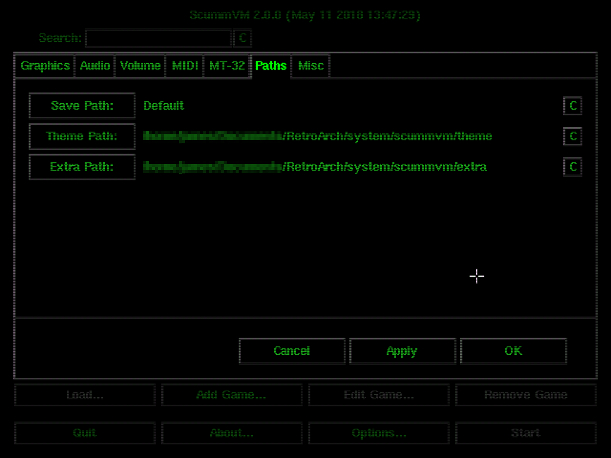
Task: Click Add Game... in the launcher
Action: pyautogui.click(x=232, y=395)
